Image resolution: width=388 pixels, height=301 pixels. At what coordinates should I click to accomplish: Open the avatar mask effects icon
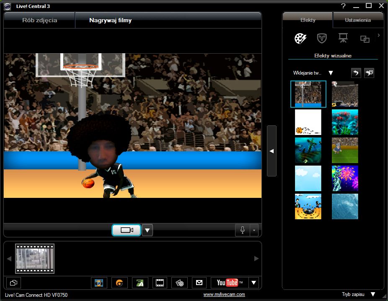point(322,38)
